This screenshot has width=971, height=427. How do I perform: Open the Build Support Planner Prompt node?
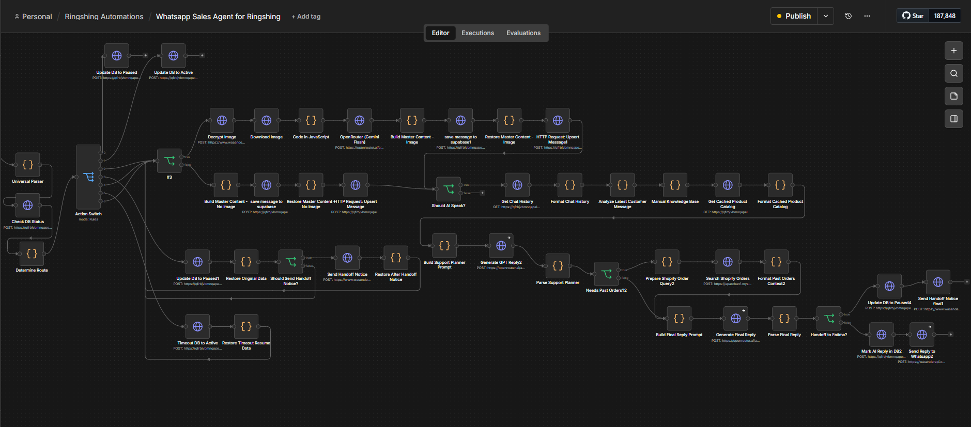click(444, 246)
